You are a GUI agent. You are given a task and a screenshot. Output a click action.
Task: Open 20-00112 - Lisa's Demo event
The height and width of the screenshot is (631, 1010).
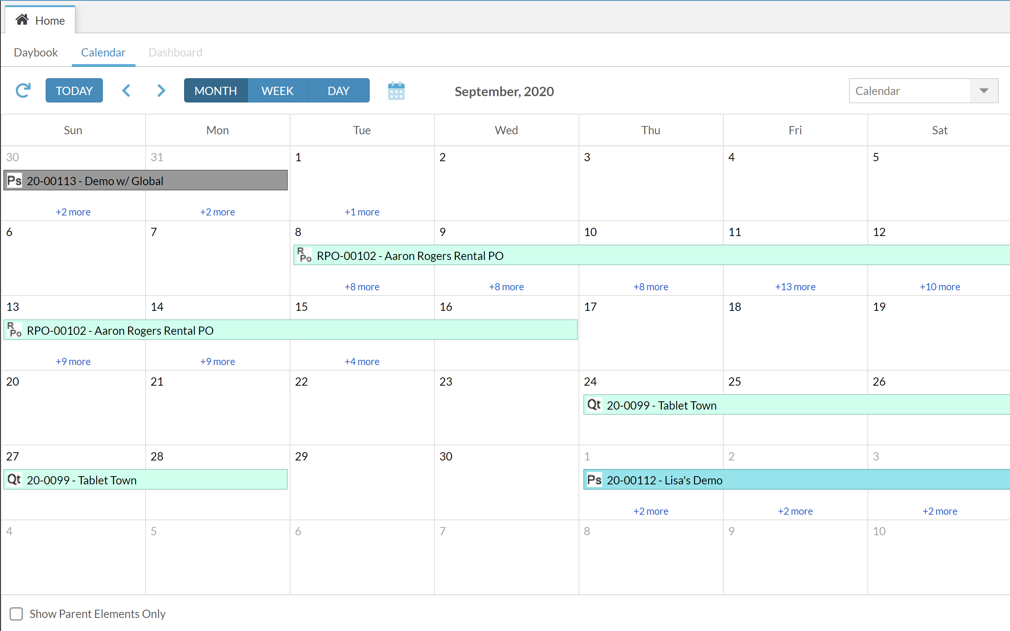[x=797, y=479]
